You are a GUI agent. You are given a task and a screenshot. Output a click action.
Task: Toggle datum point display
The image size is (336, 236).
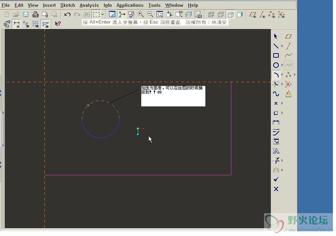272,15
